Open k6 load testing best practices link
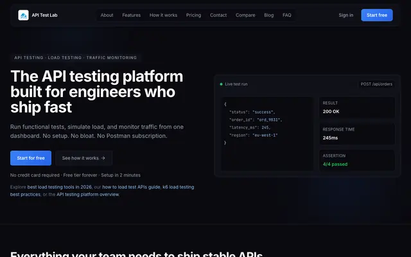Viewport: 411px width, 257px height. click(x=179, y=187)
